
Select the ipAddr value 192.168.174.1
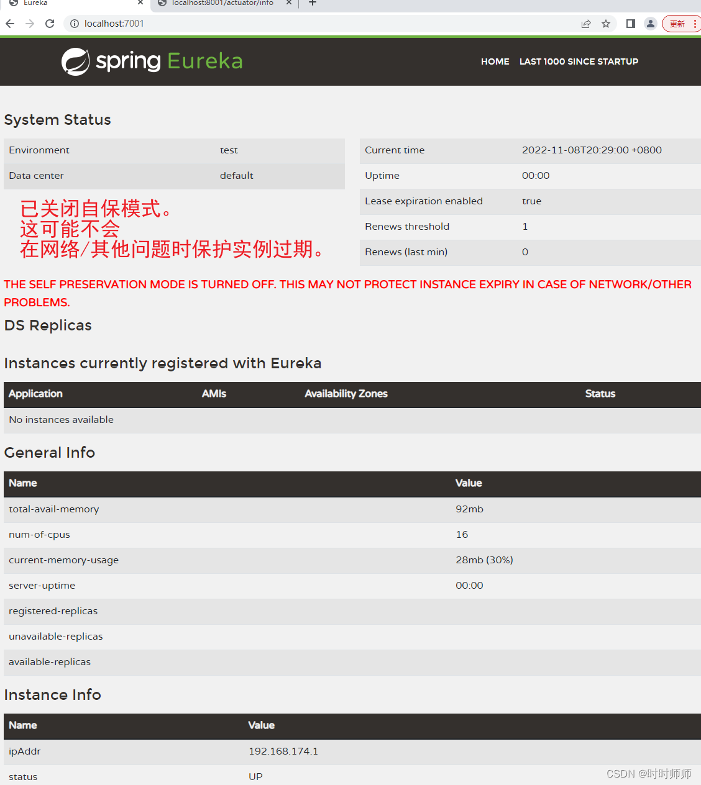[x=283, y=751]
